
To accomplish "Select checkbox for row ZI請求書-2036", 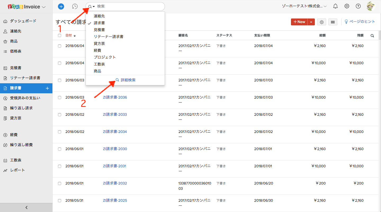I will pos(60,98).
